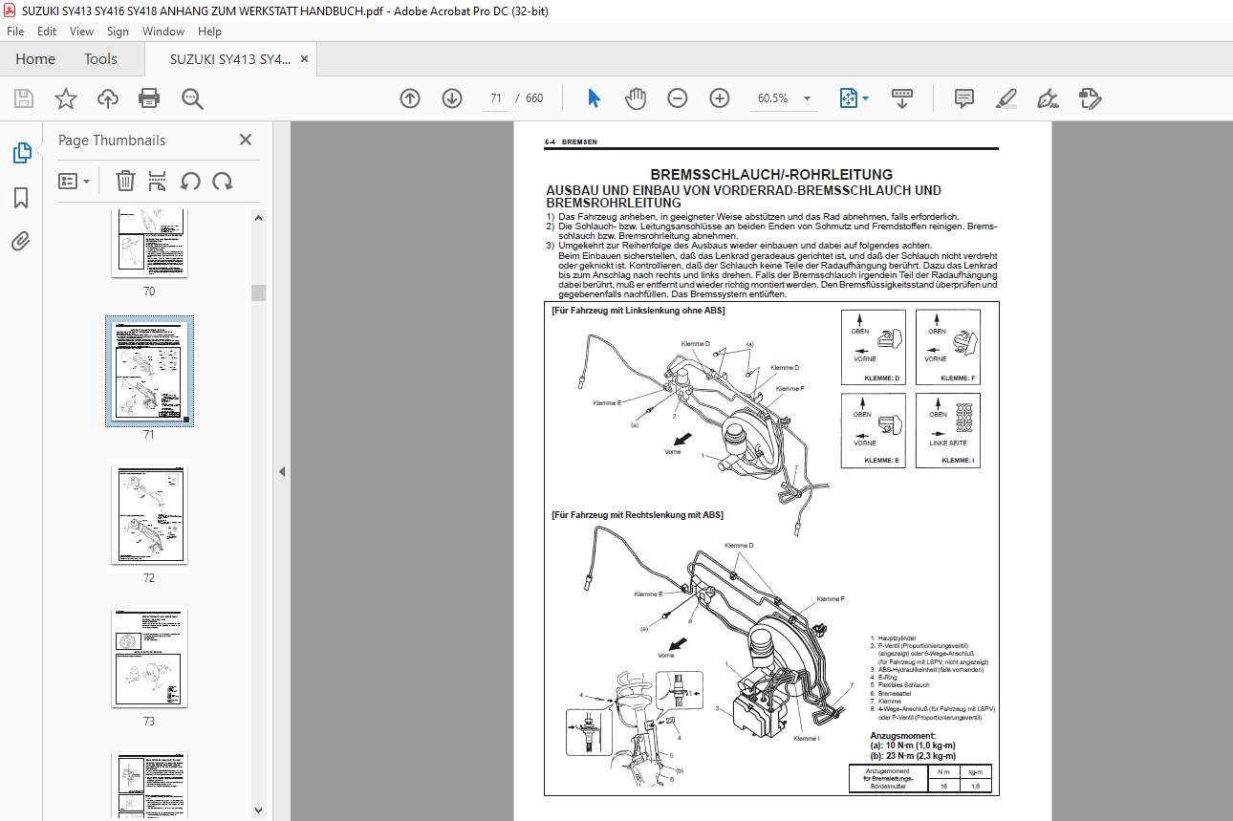Switch to the Home tab
The image size is (1233, 821).
[35, 59]
